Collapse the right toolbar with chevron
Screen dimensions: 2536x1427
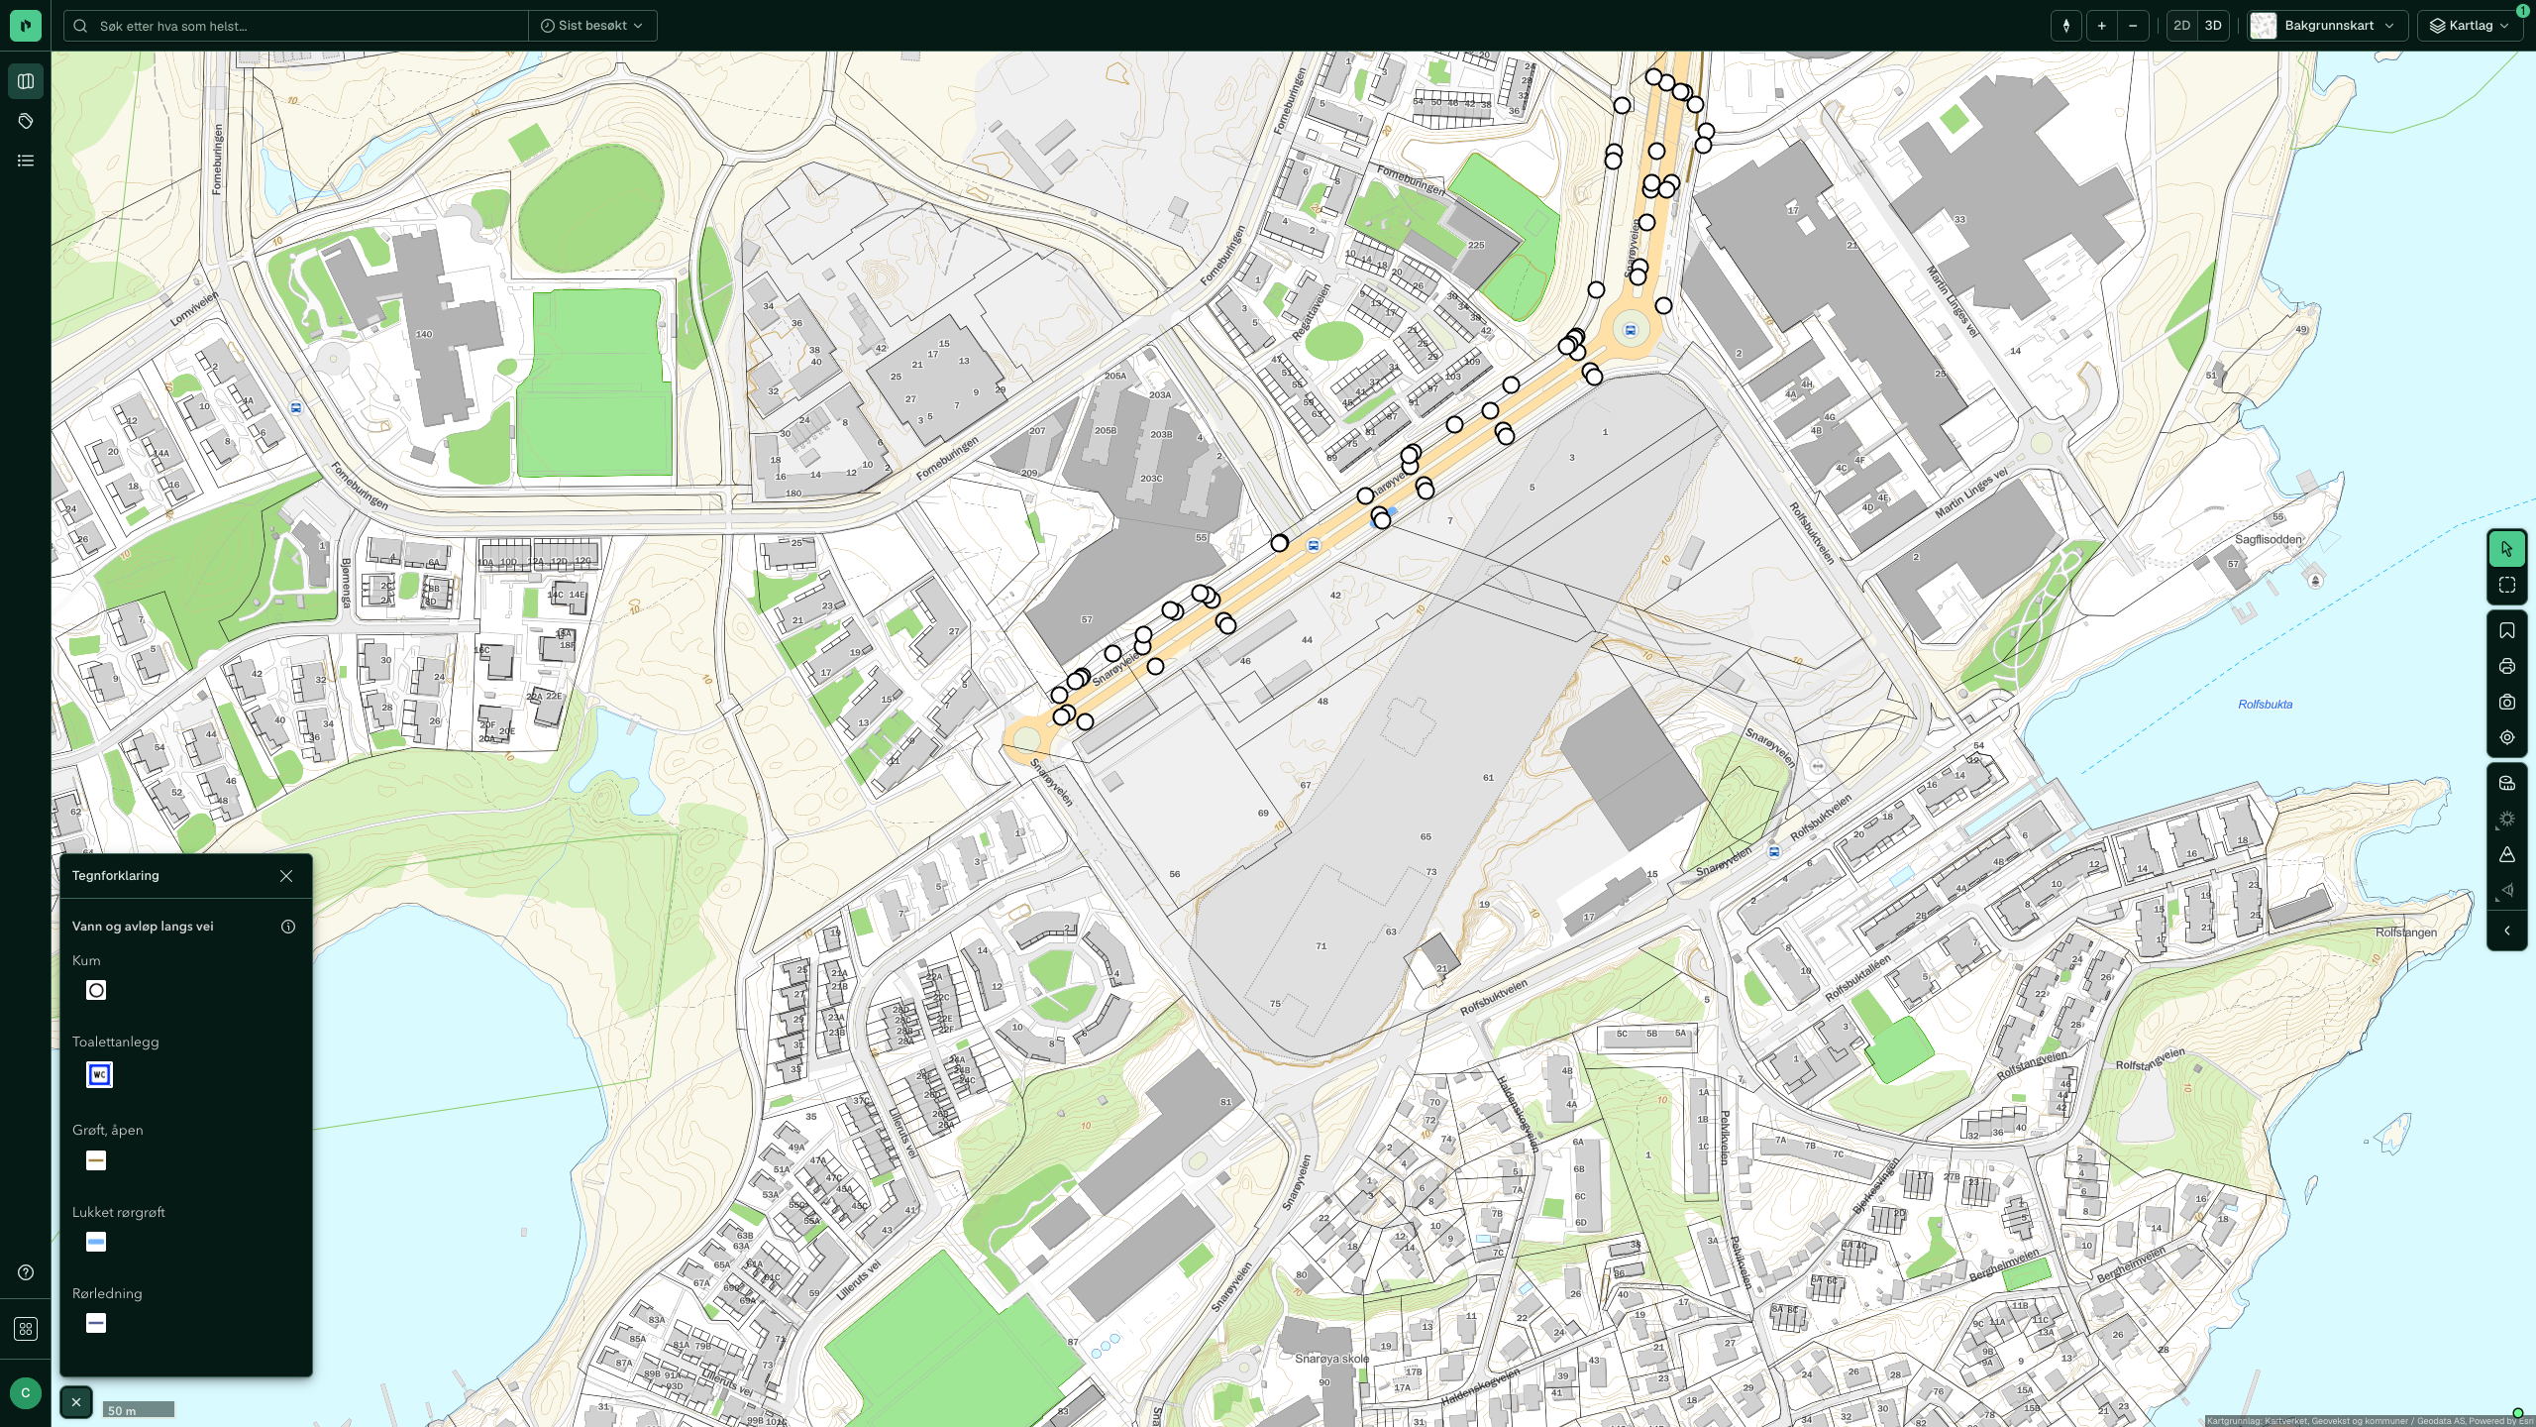pos(2507,931)
